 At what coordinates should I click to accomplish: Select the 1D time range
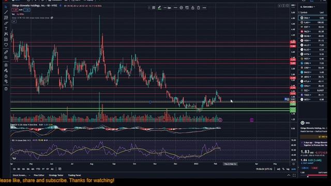pos(14,169)
